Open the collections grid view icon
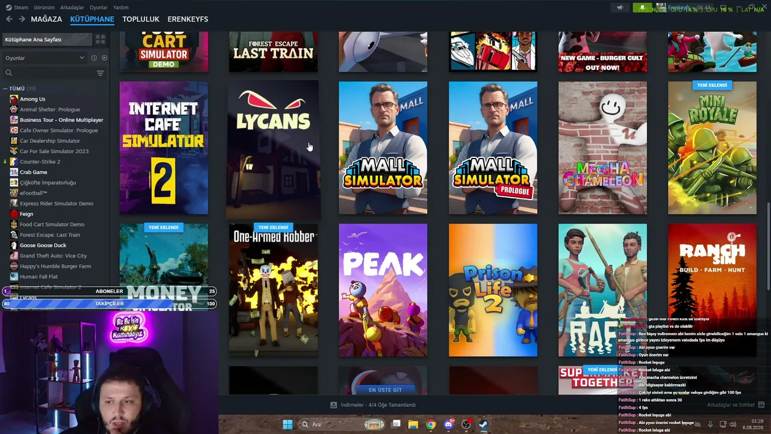771x434 pixels. click(101, 40)
